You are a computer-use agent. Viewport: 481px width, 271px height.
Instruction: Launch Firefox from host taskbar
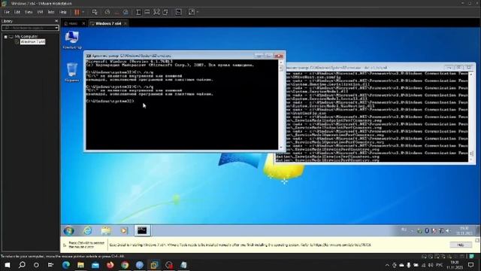point(110,265)
